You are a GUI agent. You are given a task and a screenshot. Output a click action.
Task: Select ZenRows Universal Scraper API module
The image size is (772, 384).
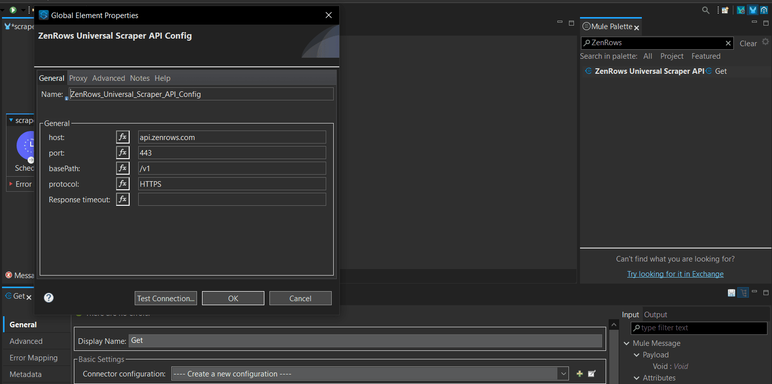pyautogui.click(x=645, y=71)
